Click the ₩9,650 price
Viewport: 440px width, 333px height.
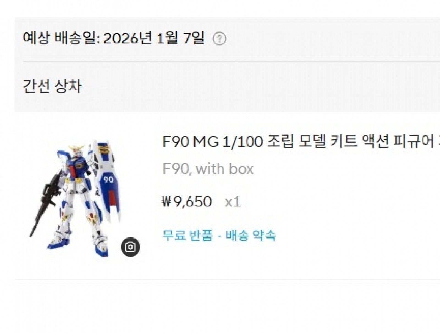187,202
